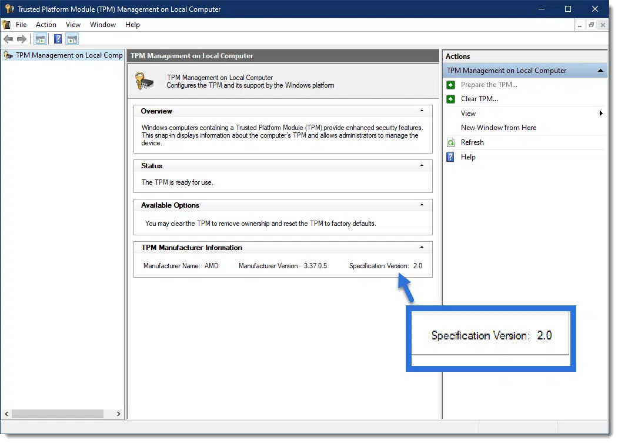Click the Forward arrow toolbar icon
618x443 pixels.
22,39
